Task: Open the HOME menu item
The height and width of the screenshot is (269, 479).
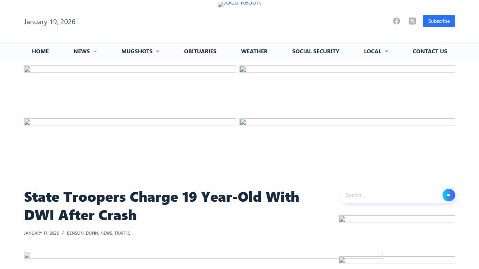Action: click(40, 51)
